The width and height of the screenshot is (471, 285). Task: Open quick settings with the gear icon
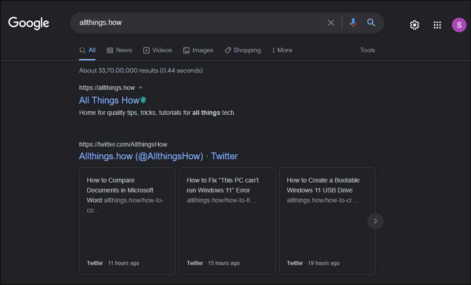(415, 25)
